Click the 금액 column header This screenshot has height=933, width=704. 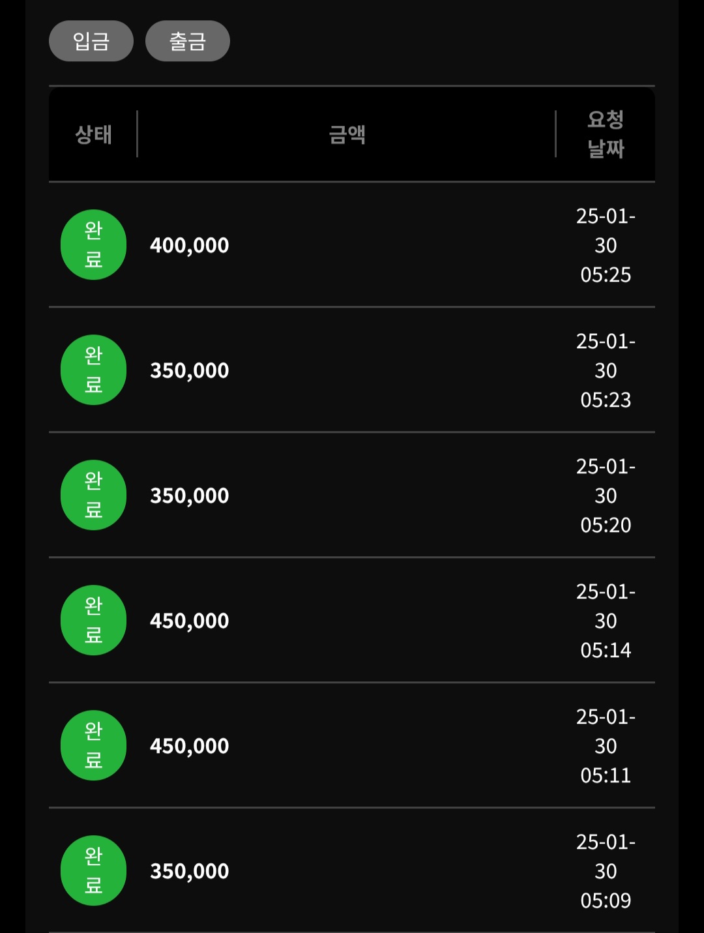pos(347,134)
